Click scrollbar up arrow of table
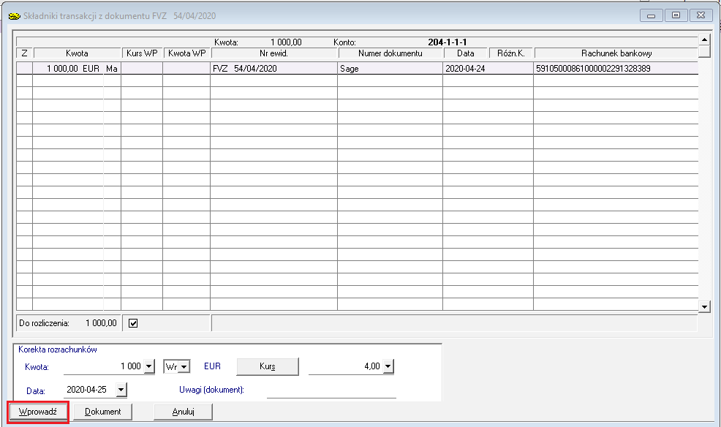Screen dimensions: 721x427 click(x=704, y=39)
